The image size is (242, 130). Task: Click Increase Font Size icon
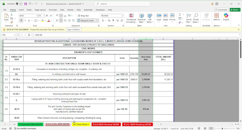[x=47, y=16]
